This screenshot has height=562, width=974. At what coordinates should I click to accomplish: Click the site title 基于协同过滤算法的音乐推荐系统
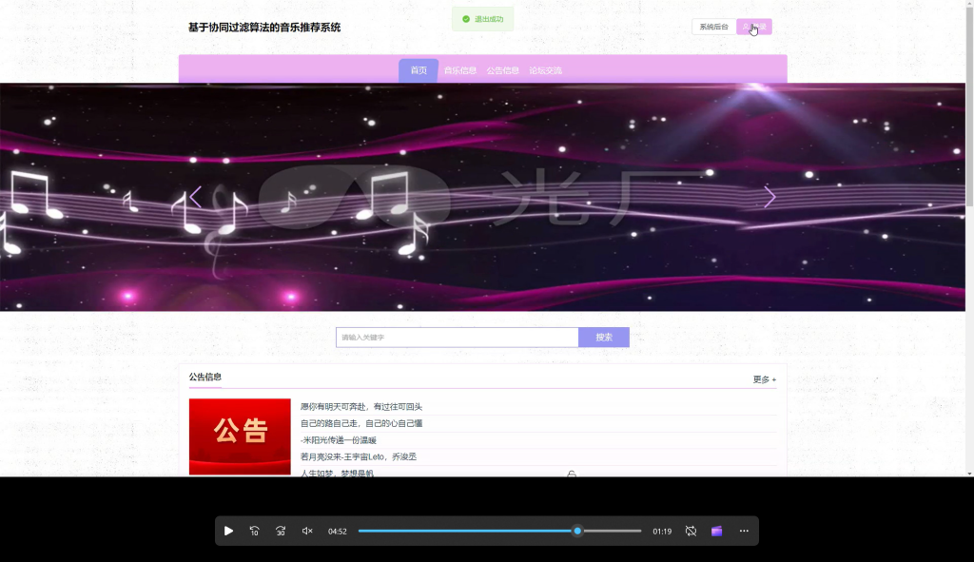pyautogui.click(x=264, y=28)
